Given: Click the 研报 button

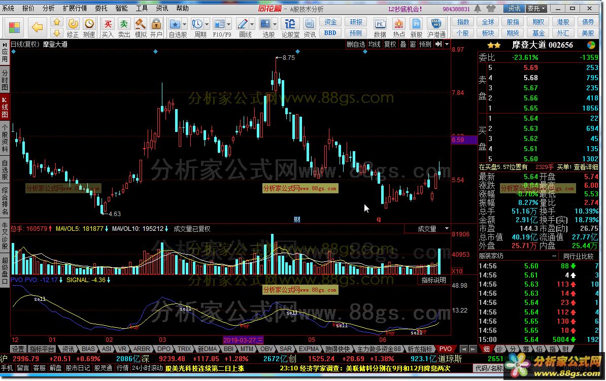Looking at the screenshot, I should coord(356,22).
